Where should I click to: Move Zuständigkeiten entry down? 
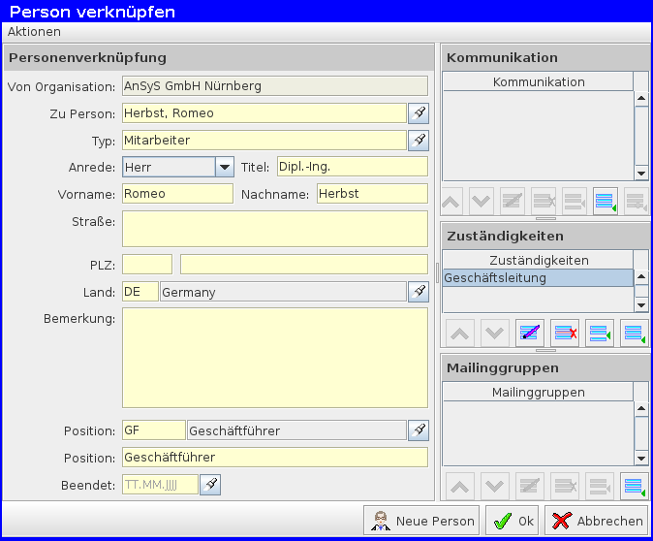tap(494, 333)
